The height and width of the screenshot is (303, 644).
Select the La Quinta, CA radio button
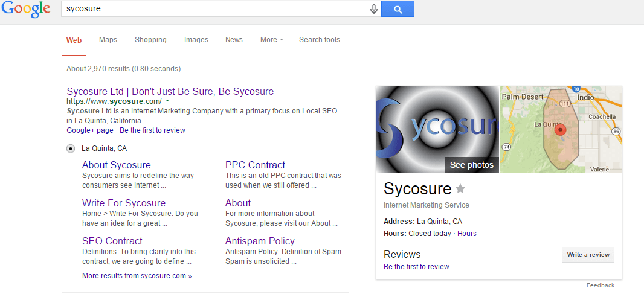click(x=71, y=148)
